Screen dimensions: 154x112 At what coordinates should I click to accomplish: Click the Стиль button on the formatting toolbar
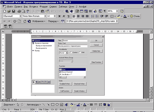pos(135,16)
